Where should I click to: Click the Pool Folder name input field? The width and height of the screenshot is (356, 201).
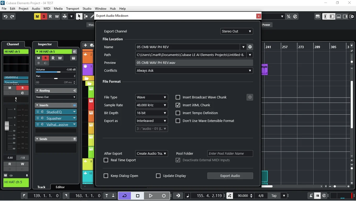[230, 153]
